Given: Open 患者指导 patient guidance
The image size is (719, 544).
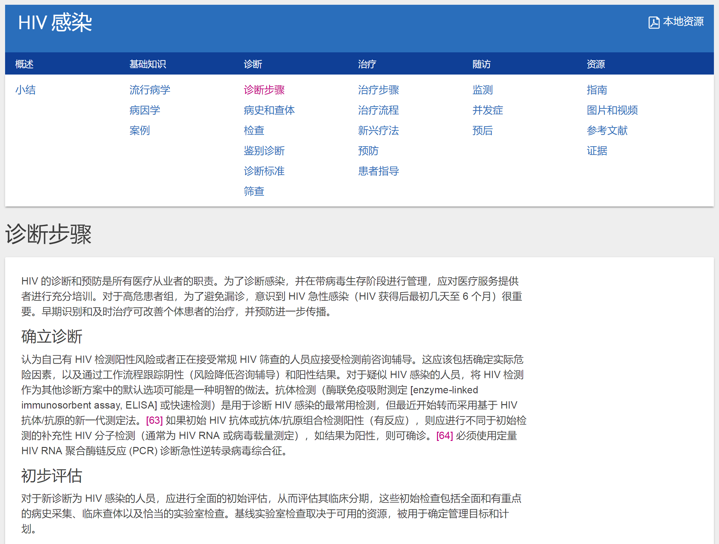Looking at the screenshot, I should [x=378, y=171].
